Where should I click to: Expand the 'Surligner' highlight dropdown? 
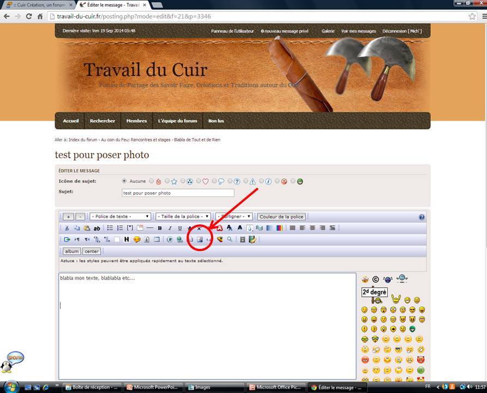point(235,217)
